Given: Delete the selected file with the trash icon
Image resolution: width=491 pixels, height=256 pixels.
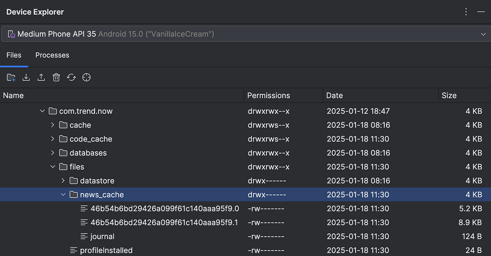Looking at the screenshot, I should (x=56, y=77).
